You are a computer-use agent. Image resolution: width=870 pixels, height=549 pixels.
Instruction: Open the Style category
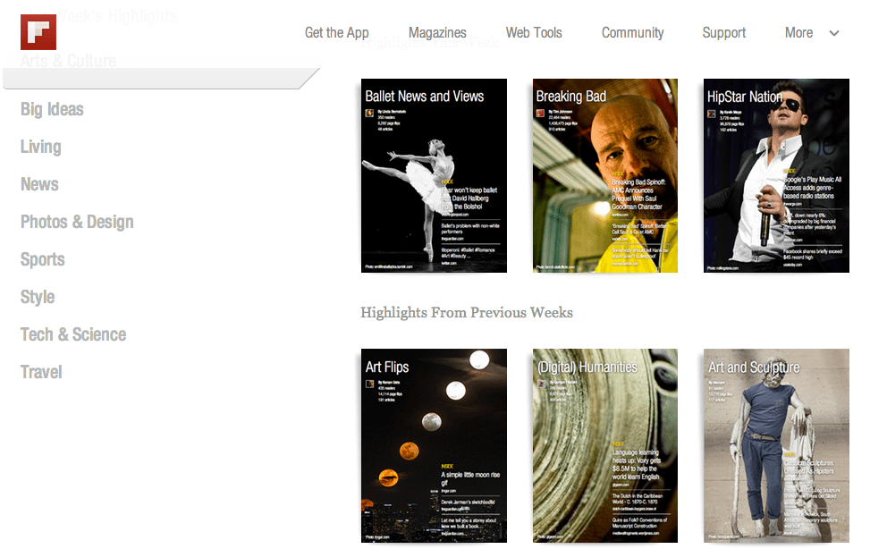click(38, 297)
